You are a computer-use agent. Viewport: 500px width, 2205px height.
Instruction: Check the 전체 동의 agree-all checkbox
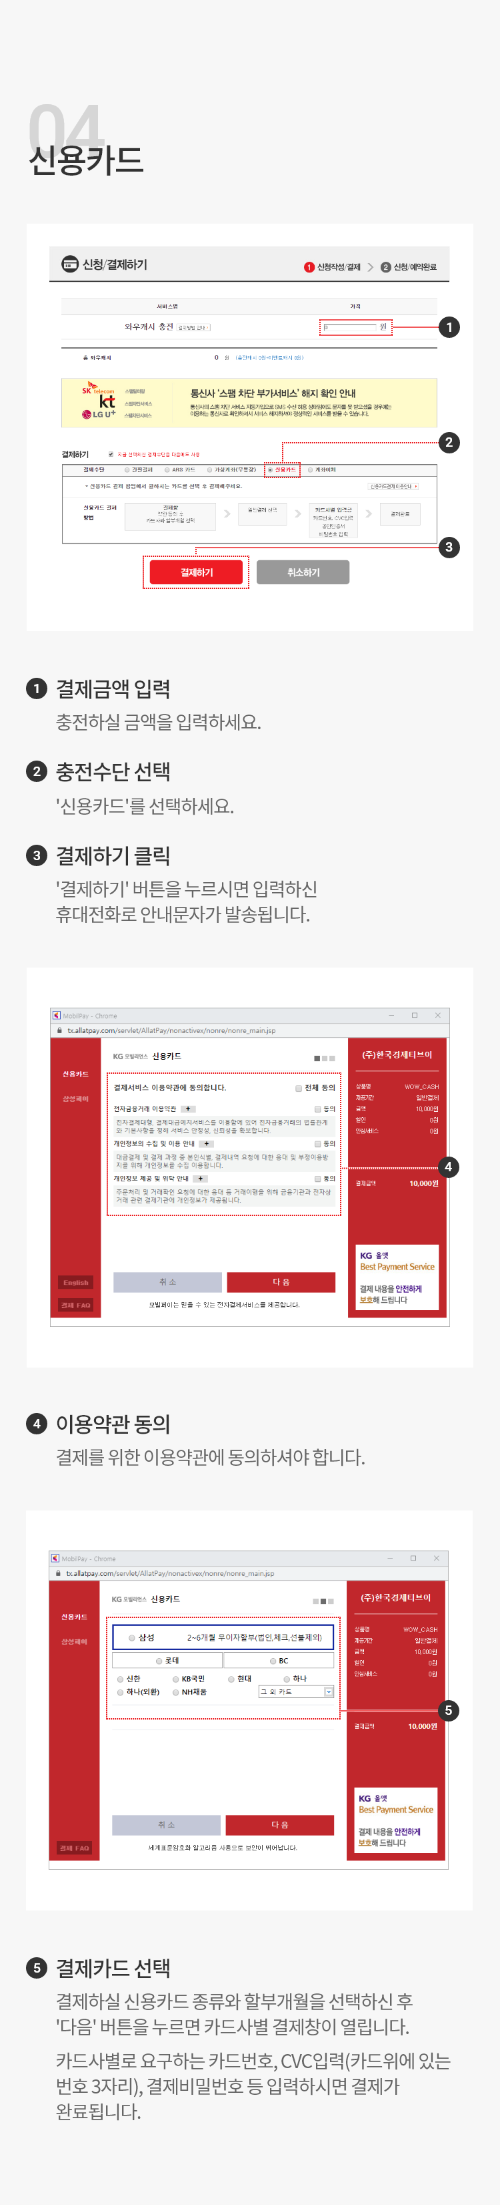[298, 1088]
